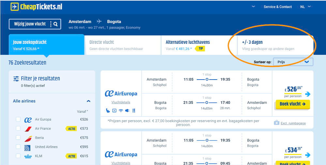This screenshot has width=326, height=165.
Task: Click the search magnifier in Wijzig jouw vlucht
Action: (x=55, y=24)
